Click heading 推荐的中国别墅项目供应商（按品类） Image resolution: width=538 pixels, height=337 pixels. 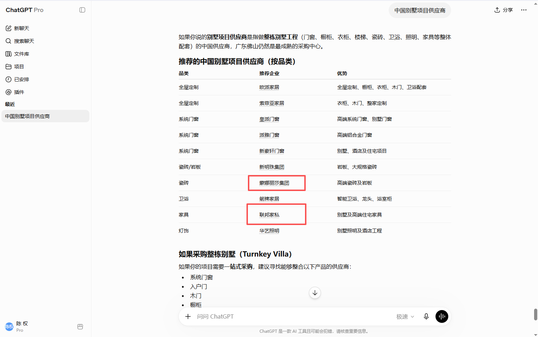(237, 62)
